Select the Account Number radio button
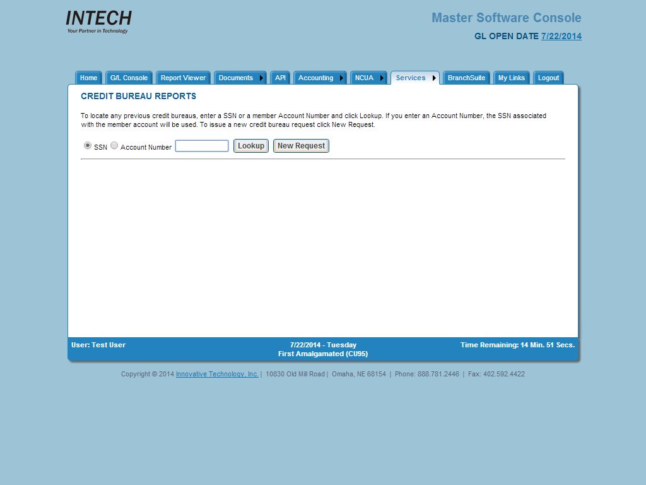 [x=114, y=145]
